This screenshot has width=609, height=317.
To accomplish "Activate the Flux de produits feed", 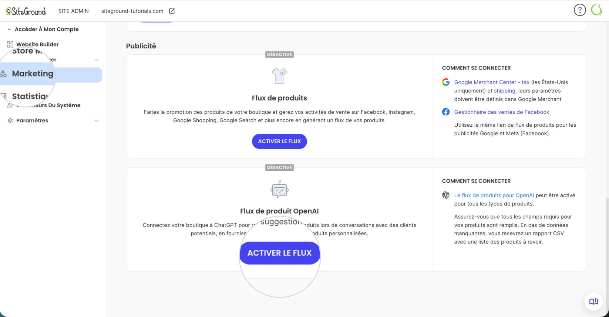I will tap(279, 141).
